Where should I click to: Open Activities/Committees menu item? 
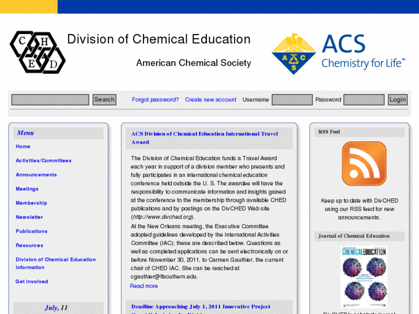tap(44, 161)
